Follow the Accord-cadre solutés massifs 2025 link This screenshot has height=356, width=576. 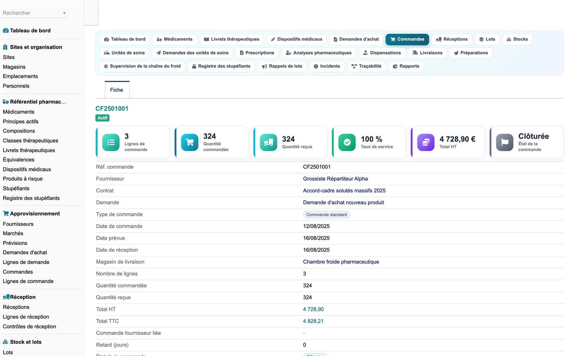pos(344,191)
